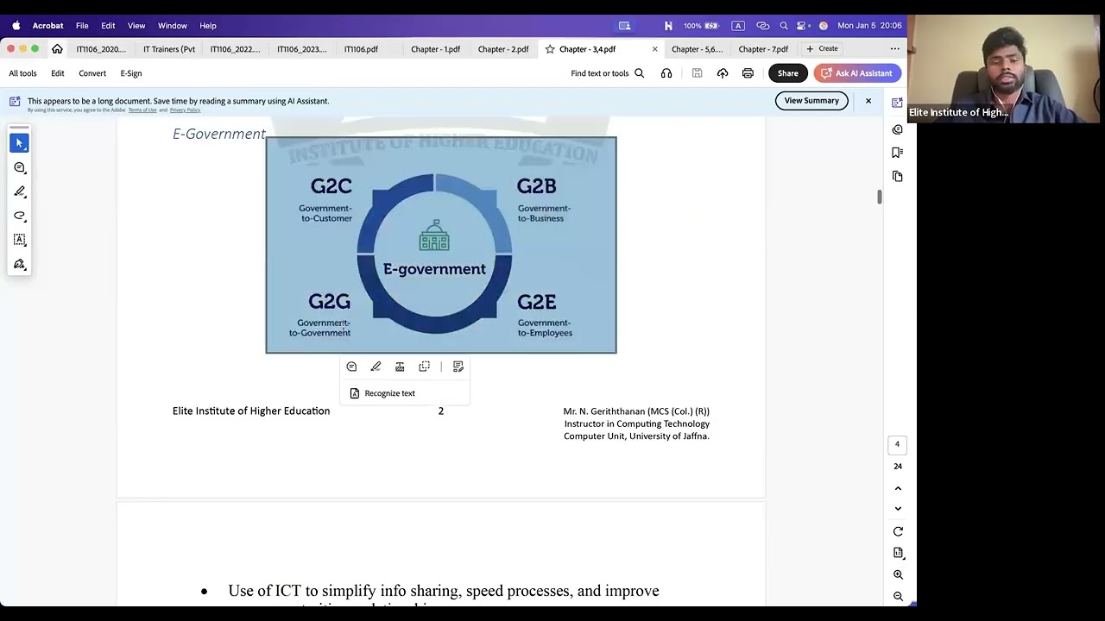Click current page number 4 box

point(897,444)
